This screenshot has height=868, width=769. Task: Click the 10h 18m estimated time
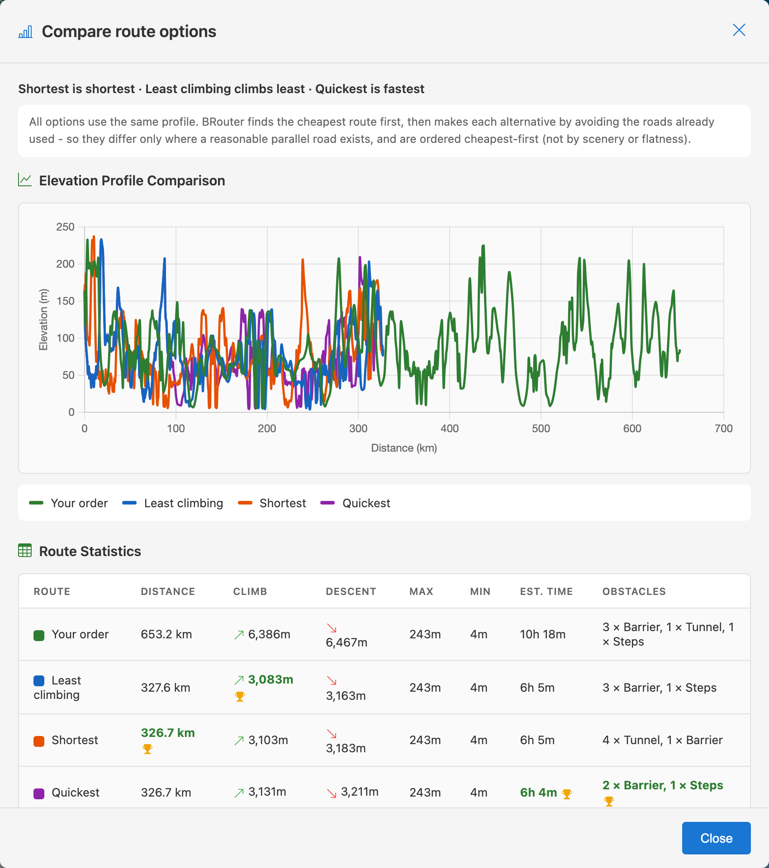click(x=543, y=634)
